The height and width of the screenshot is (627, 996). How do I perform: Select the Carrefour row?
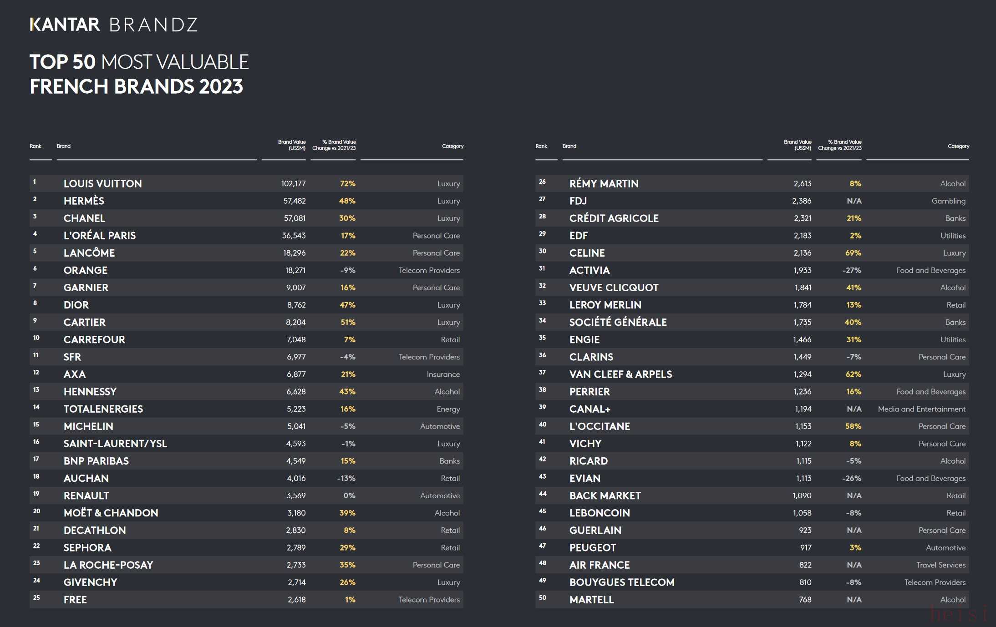(246, 339)
